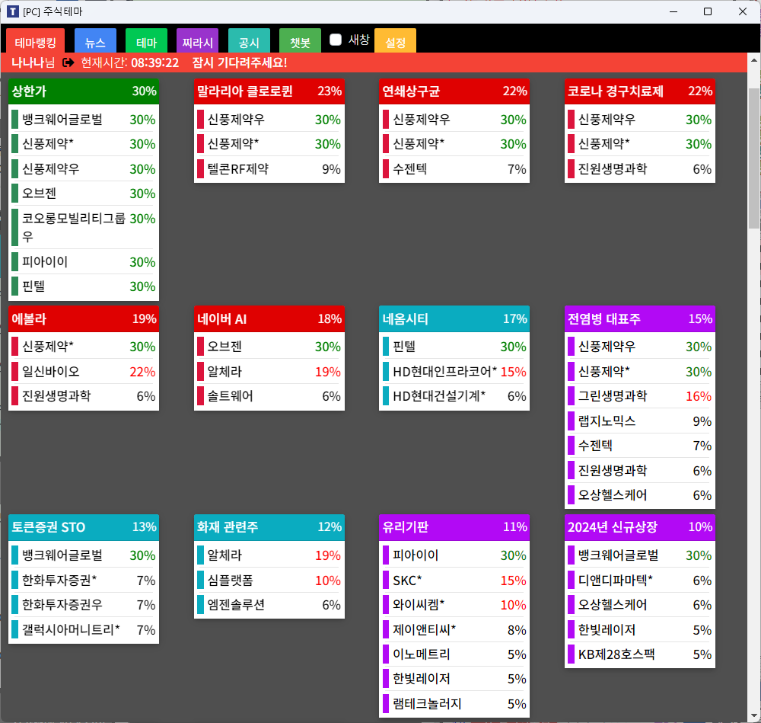Select SKC* in the 유리기판 card
The image size is (761, 723).
(x=454, y=580)
